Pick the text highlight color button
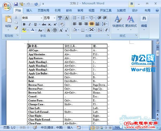Image resolution: width=161 pixels, height=131 pixels. (x=24, y=30)
